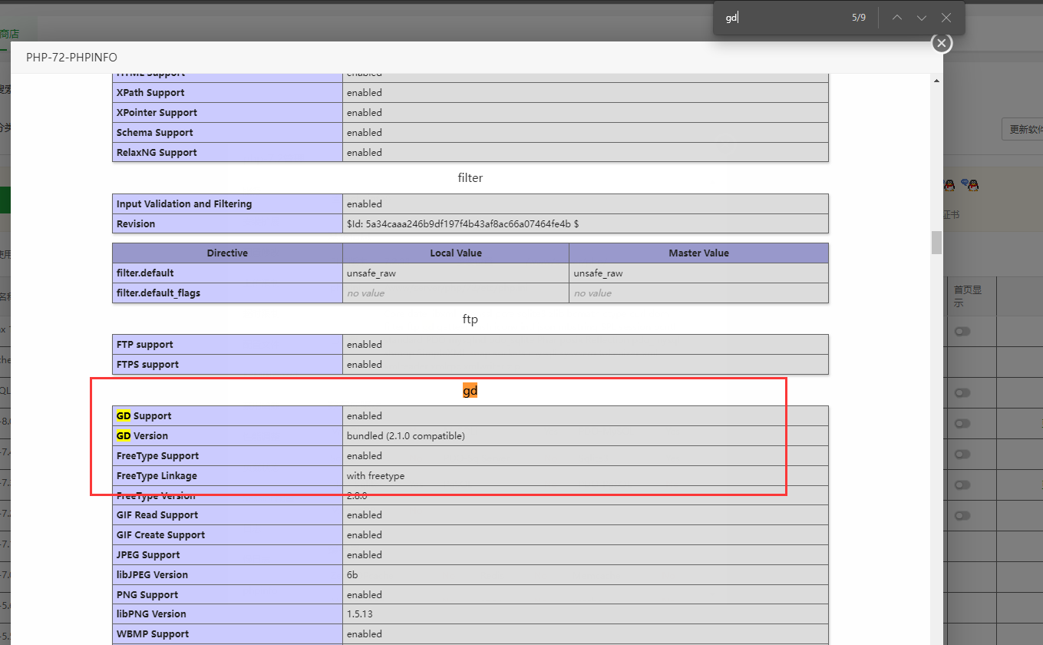Toggle first 首页显示 switch under the header
Screen dimensions: 1043x645
[x=962, y=331]
